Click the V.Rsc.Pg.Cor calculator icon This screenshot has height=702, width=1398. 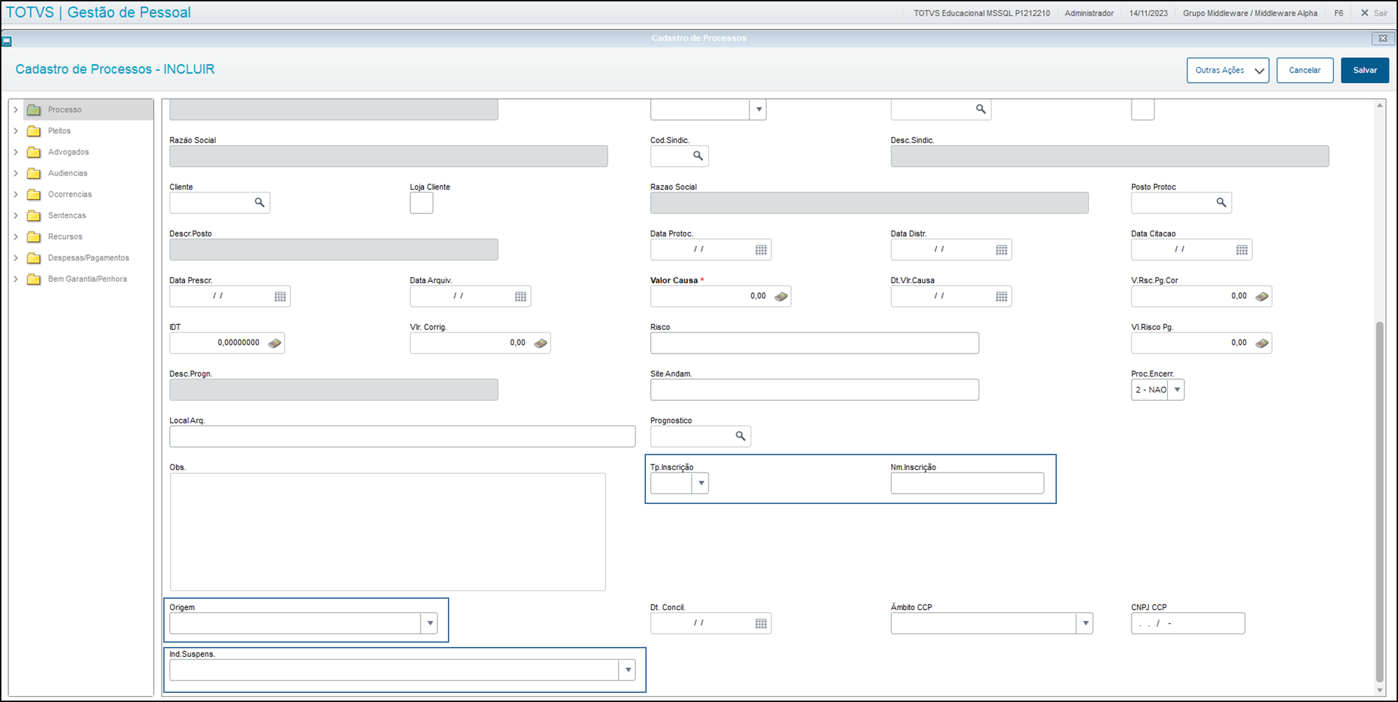click(x=1262, y=296)
